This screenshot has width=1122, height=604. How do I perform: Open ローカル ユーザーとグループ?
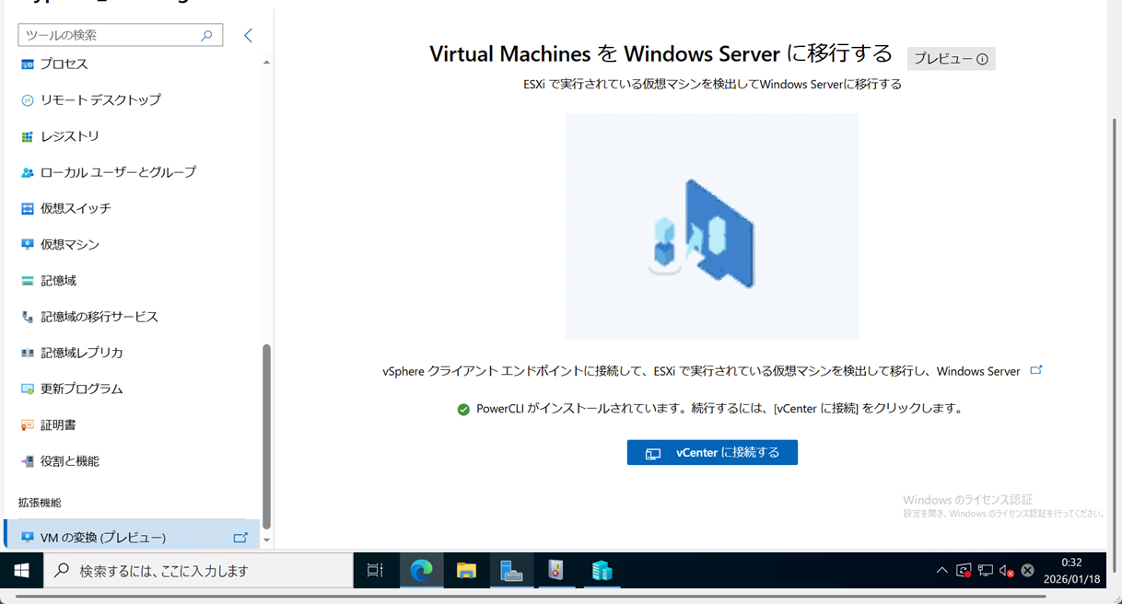tap(117, 172)
